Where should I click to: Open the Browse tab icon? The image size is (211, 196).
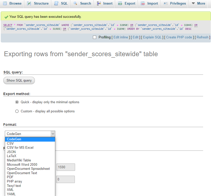pos(4,4)
